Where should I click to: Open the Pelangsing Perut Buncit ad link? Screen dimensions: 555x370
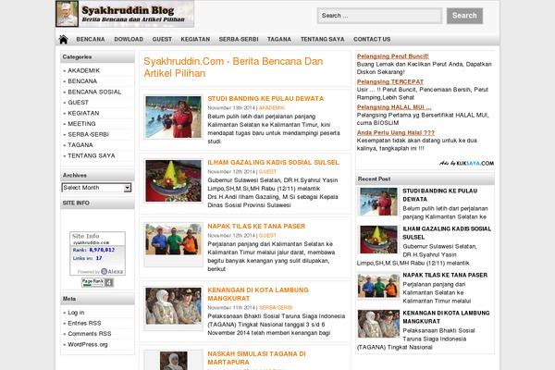[392, 55]
